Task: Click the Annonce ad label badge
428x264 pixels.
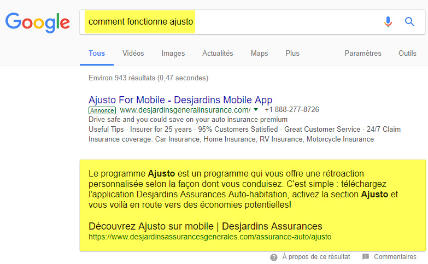Action: (102, 110)
